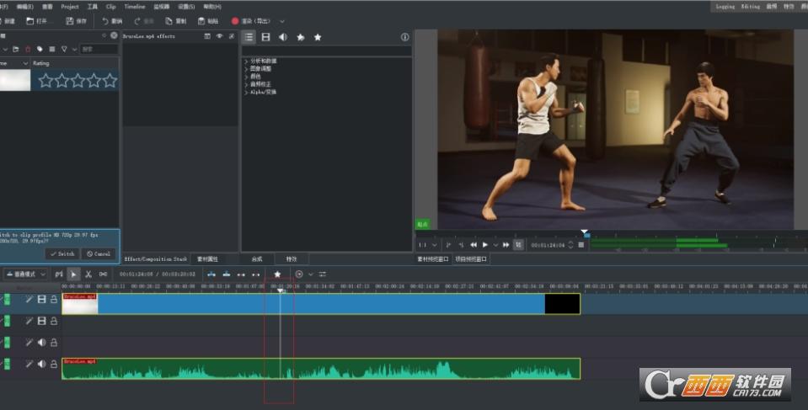Screen dimensions: 808x410
Task: Expand the 颜色 effects category
Action: coord(246,77)
